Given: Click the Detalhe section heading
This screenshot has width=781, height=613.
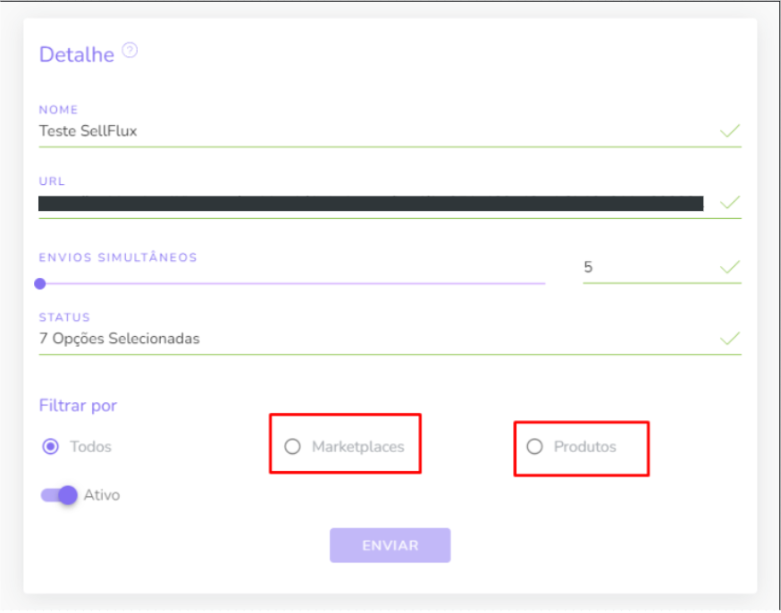Looking at the screenshot, I should pyautogui.click(x=77, y=55).
